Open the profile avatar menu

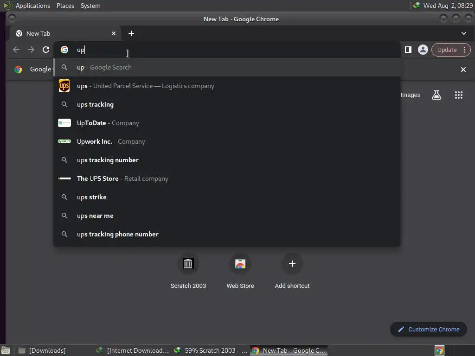tap(423, 50)
